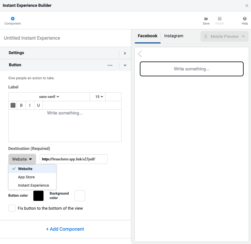The image size is (251, 244).
Task: Toggle bold formatting for label
Action: point(21,105)
